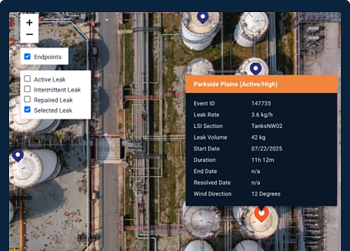350x251 pixels.
Task: Click the Leak Rate value 3.6 kg/h
Action: (262, 115)
